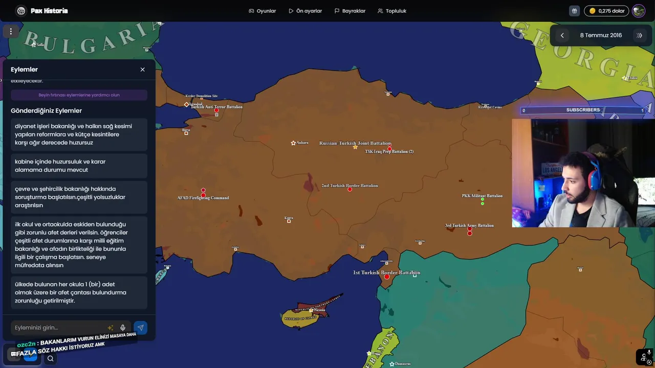Open the map search magnifier

click(51, 358)
